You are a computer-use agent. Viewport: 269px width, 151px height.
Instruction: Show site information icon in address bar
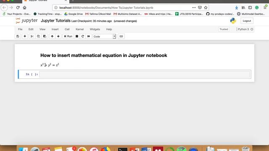tap(56, 8)
